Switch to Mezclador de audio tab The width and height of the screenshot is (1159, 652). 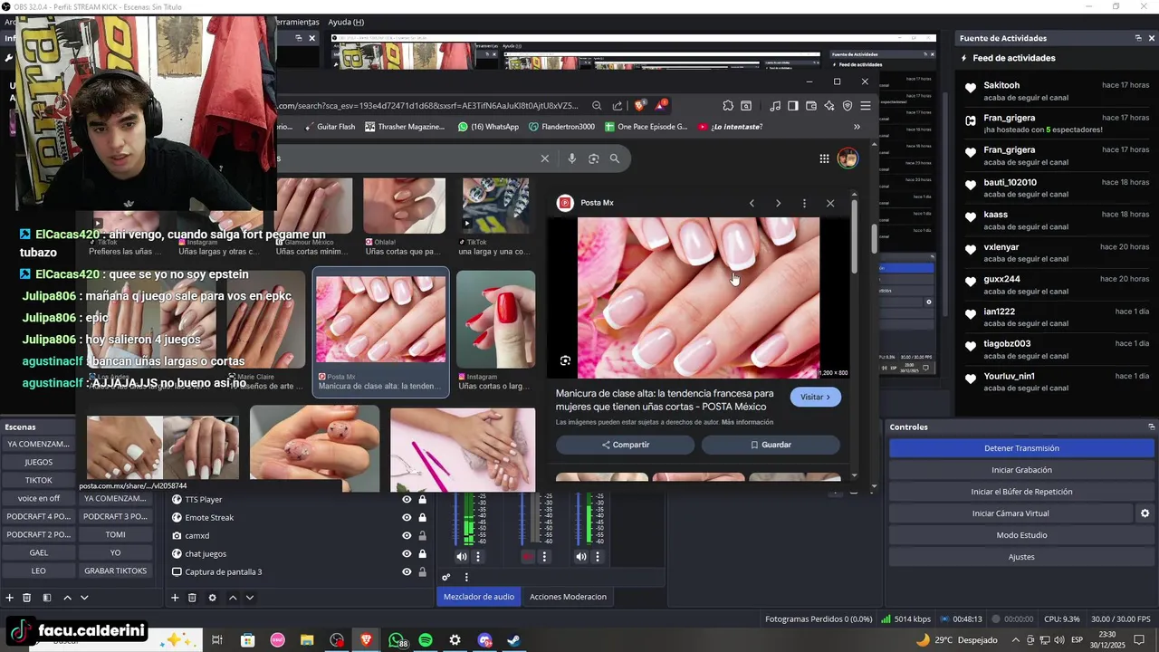478,596
